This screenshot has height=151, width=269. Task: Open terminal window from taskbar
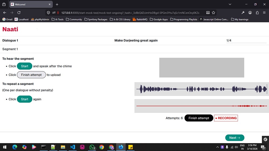pyautogui.click(x=44, y=147)
